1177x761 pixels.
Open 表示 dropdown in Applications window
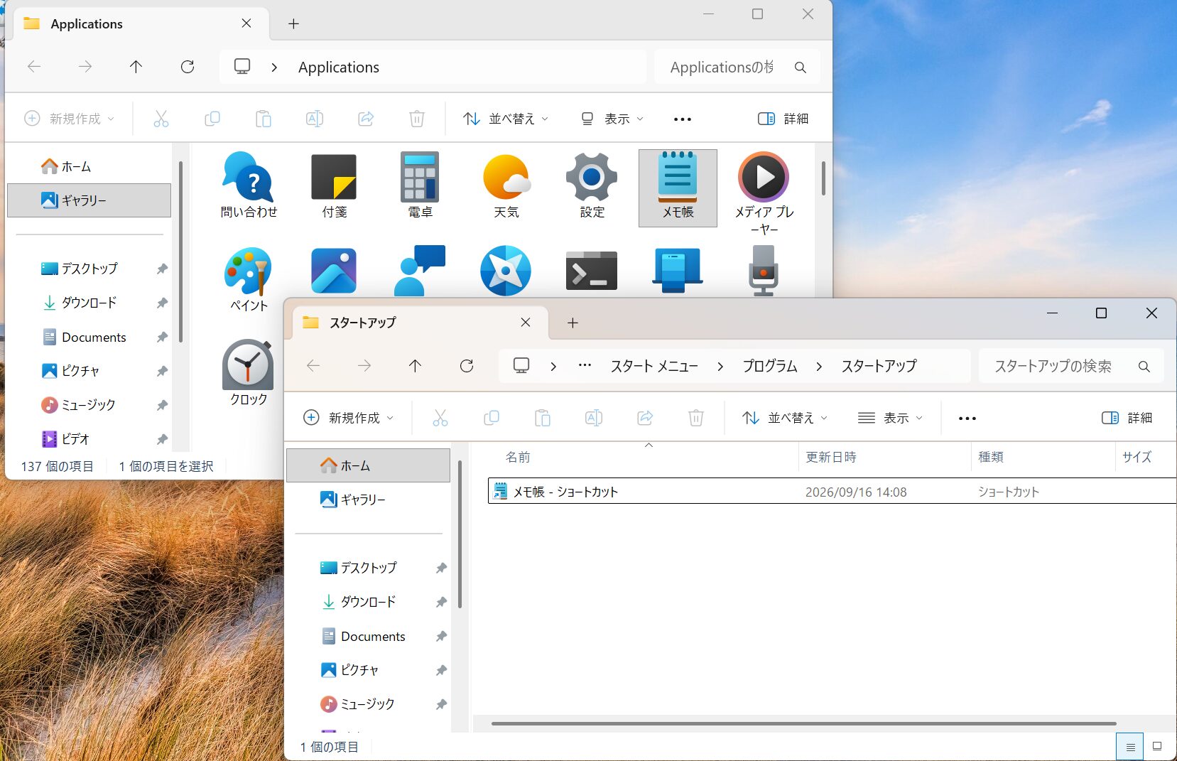click(612, 119)
